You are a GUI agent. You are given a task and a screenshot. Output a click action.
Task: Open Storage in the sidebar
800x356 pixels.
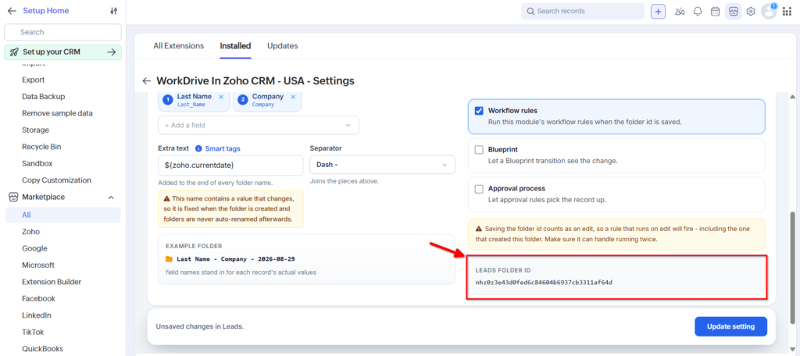coord(36,130)
